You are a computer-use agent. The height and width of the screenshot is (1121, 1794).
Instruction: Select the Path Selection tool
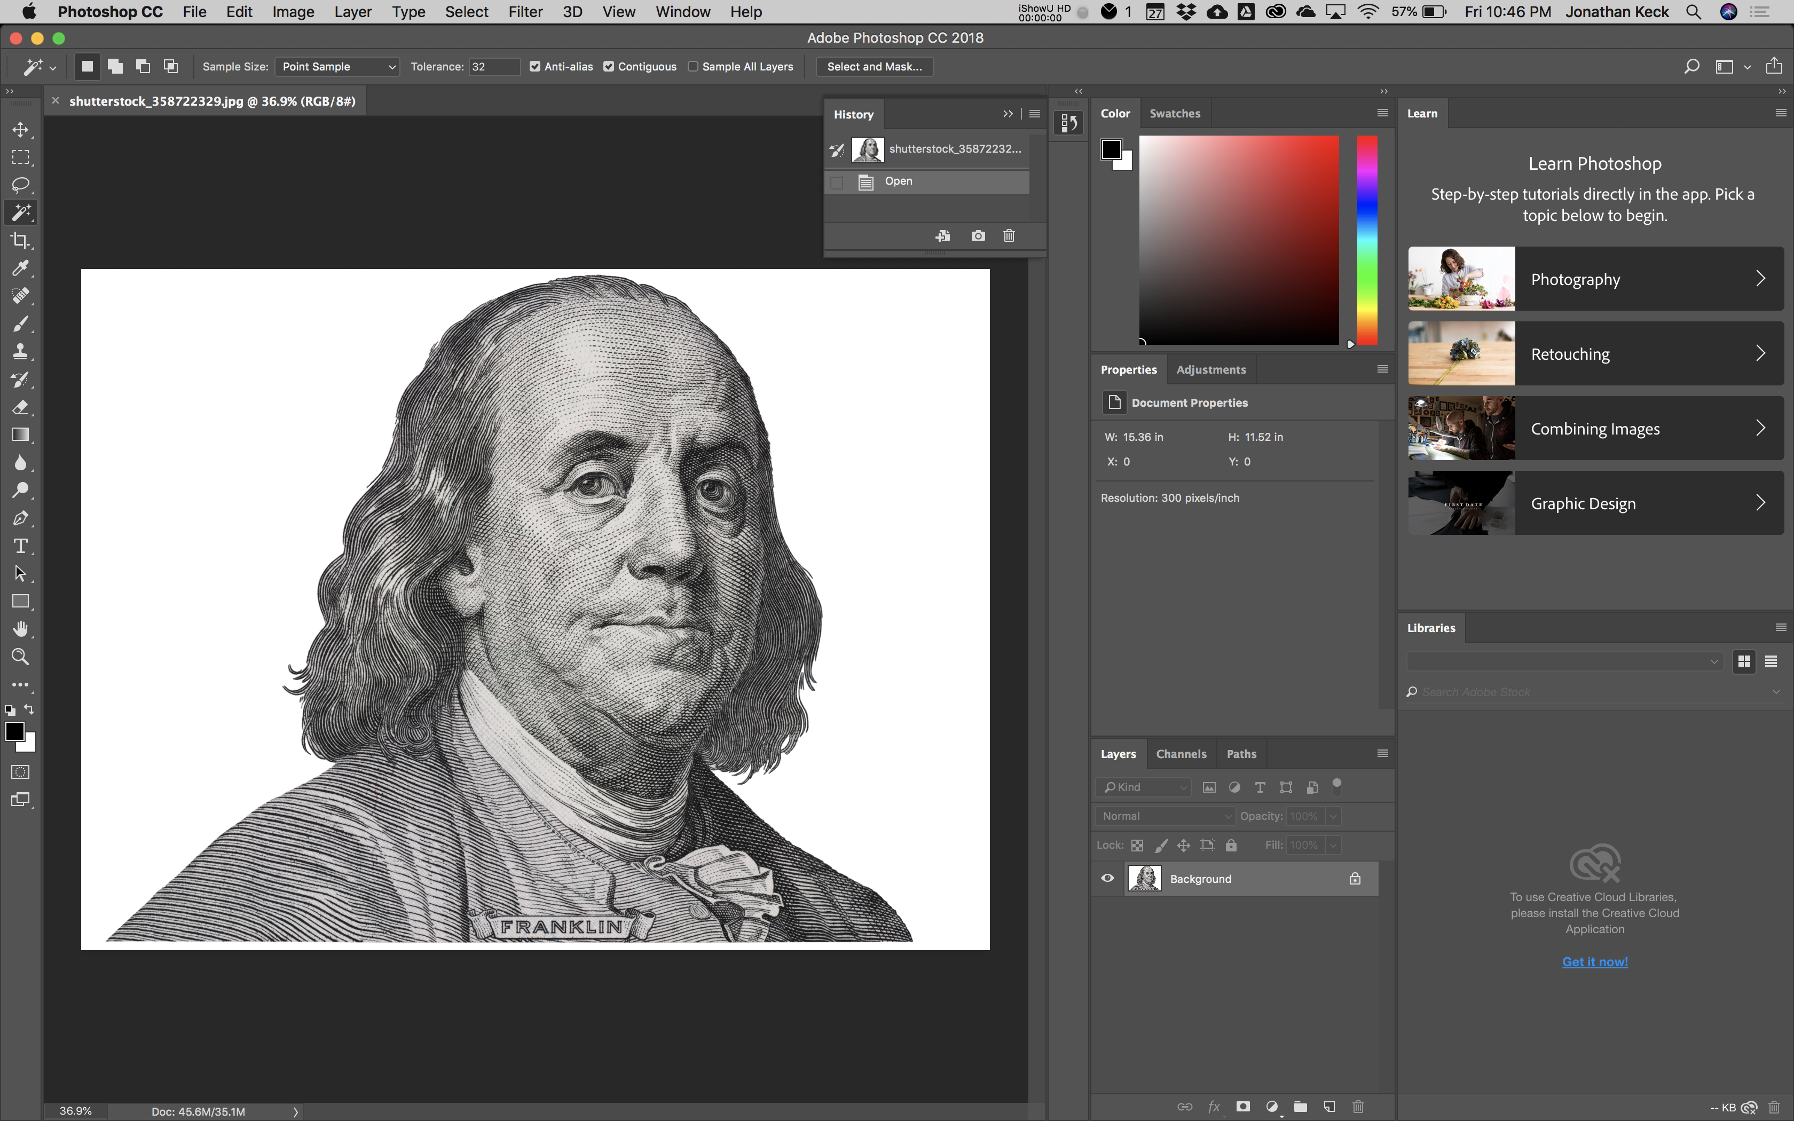pos(20,574)
